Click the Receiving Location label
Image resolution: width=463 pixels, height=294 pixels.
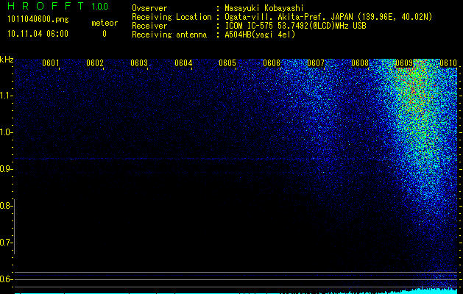[172, 17]
